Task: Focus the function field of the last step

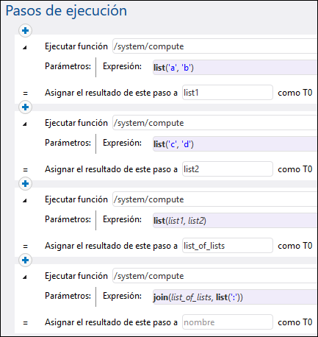Action: pos(215,276)
